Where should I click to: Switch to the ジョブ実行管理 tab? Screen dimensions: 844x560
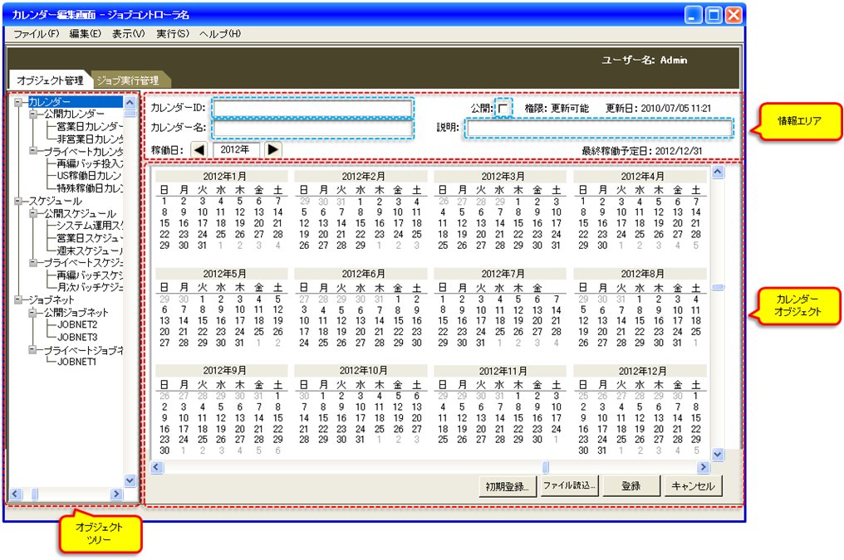point(130,80)
